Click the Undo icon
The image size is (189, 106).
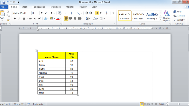8,2
